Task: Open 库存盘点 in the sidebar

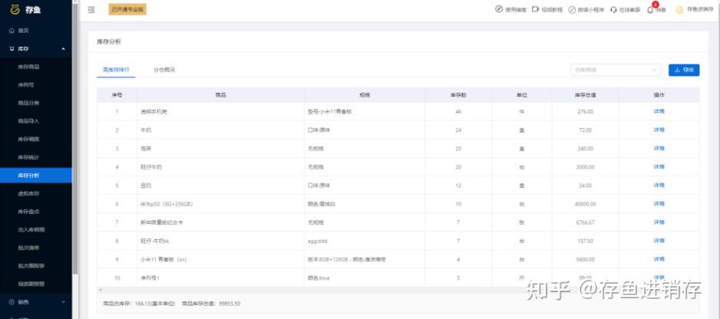Action: tap(29, 212)
